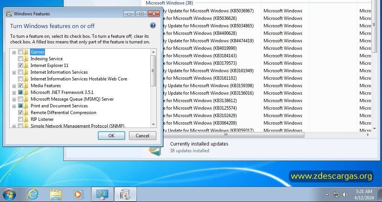Click Cancel in Windows Features
Image resolution: width=382 pixels, height=202 pixels.
(x=142, y=136)
